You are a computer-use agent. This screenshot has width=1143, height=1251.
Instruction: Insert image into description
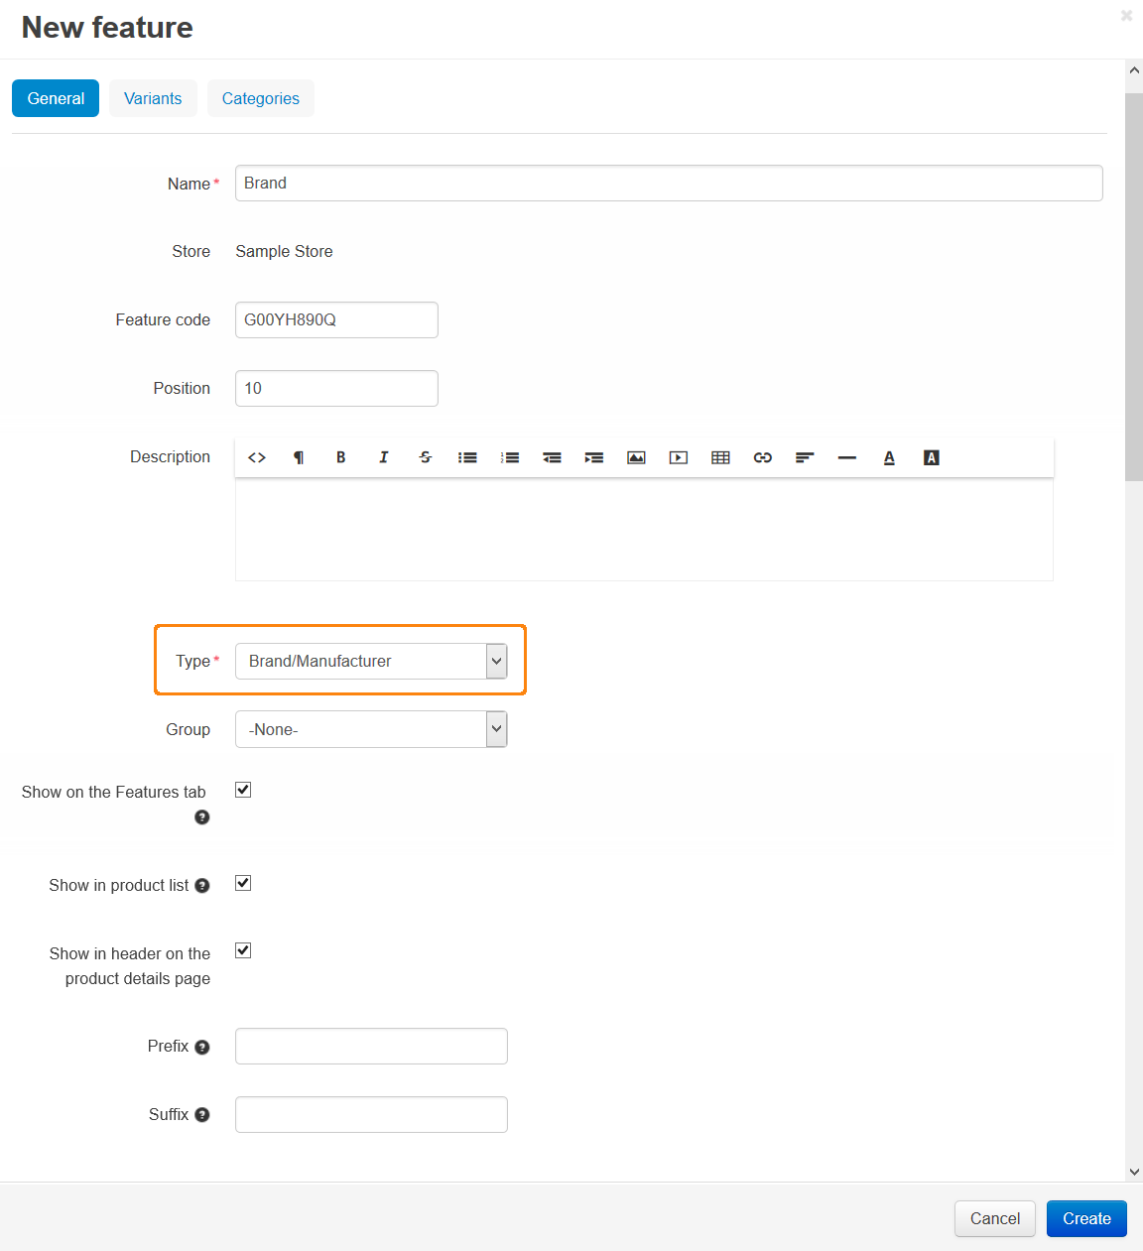tap(636, 457)
